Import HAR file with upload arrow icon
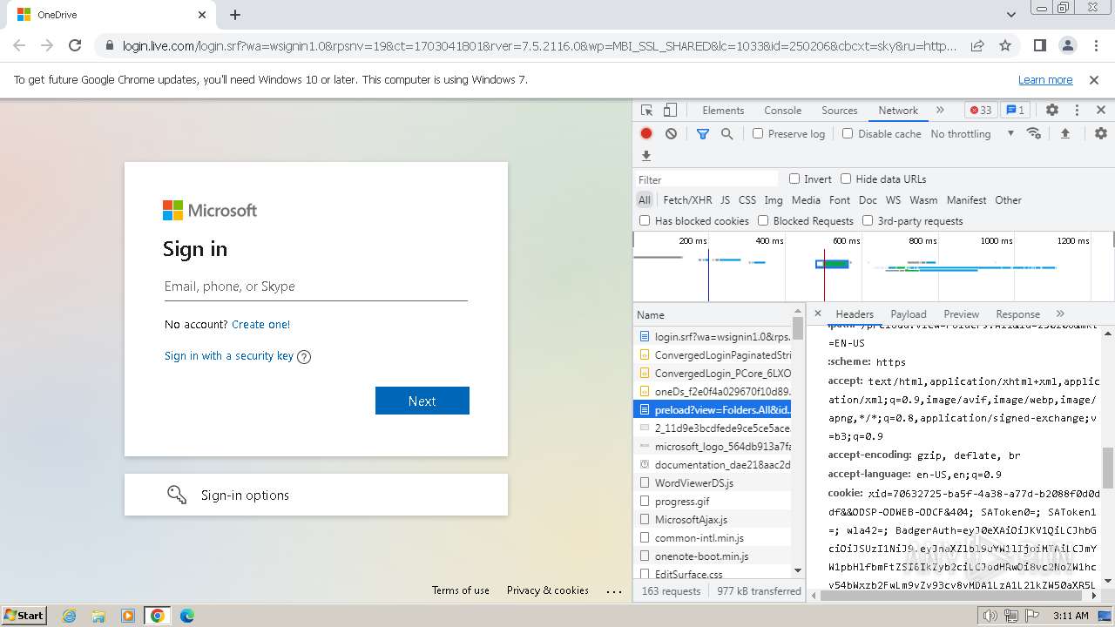1115x627 pixels. (x=1064, y=133)
